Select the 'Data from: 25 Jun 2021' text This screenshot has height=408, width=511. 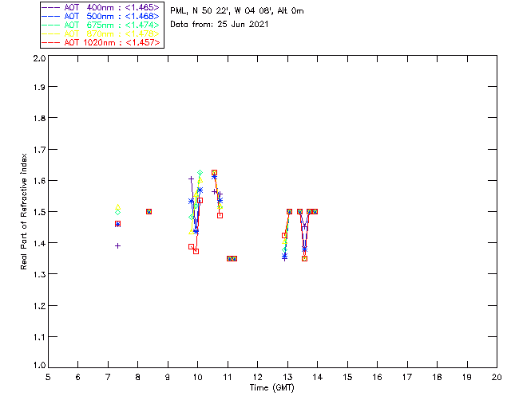[x=220, y=24]
